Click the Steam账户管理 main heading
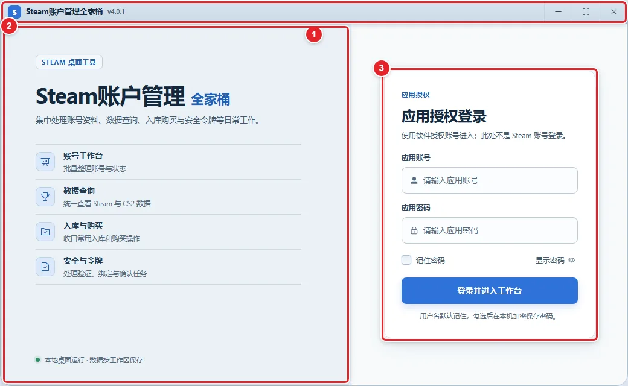 pos(111,96)
